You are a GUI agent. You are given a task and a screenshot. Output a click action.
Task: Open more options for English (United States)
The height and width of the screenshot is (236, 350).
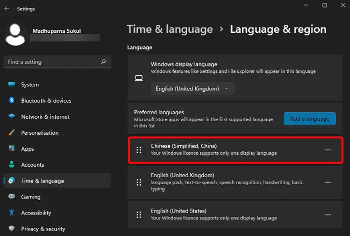pyautogui.click(x=328, y=215)
